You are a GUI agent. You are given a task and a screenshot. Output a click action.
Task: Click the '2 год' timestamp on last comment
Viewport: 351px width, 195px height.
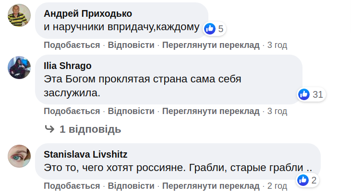pyautogui.click(x=277, y=185)
